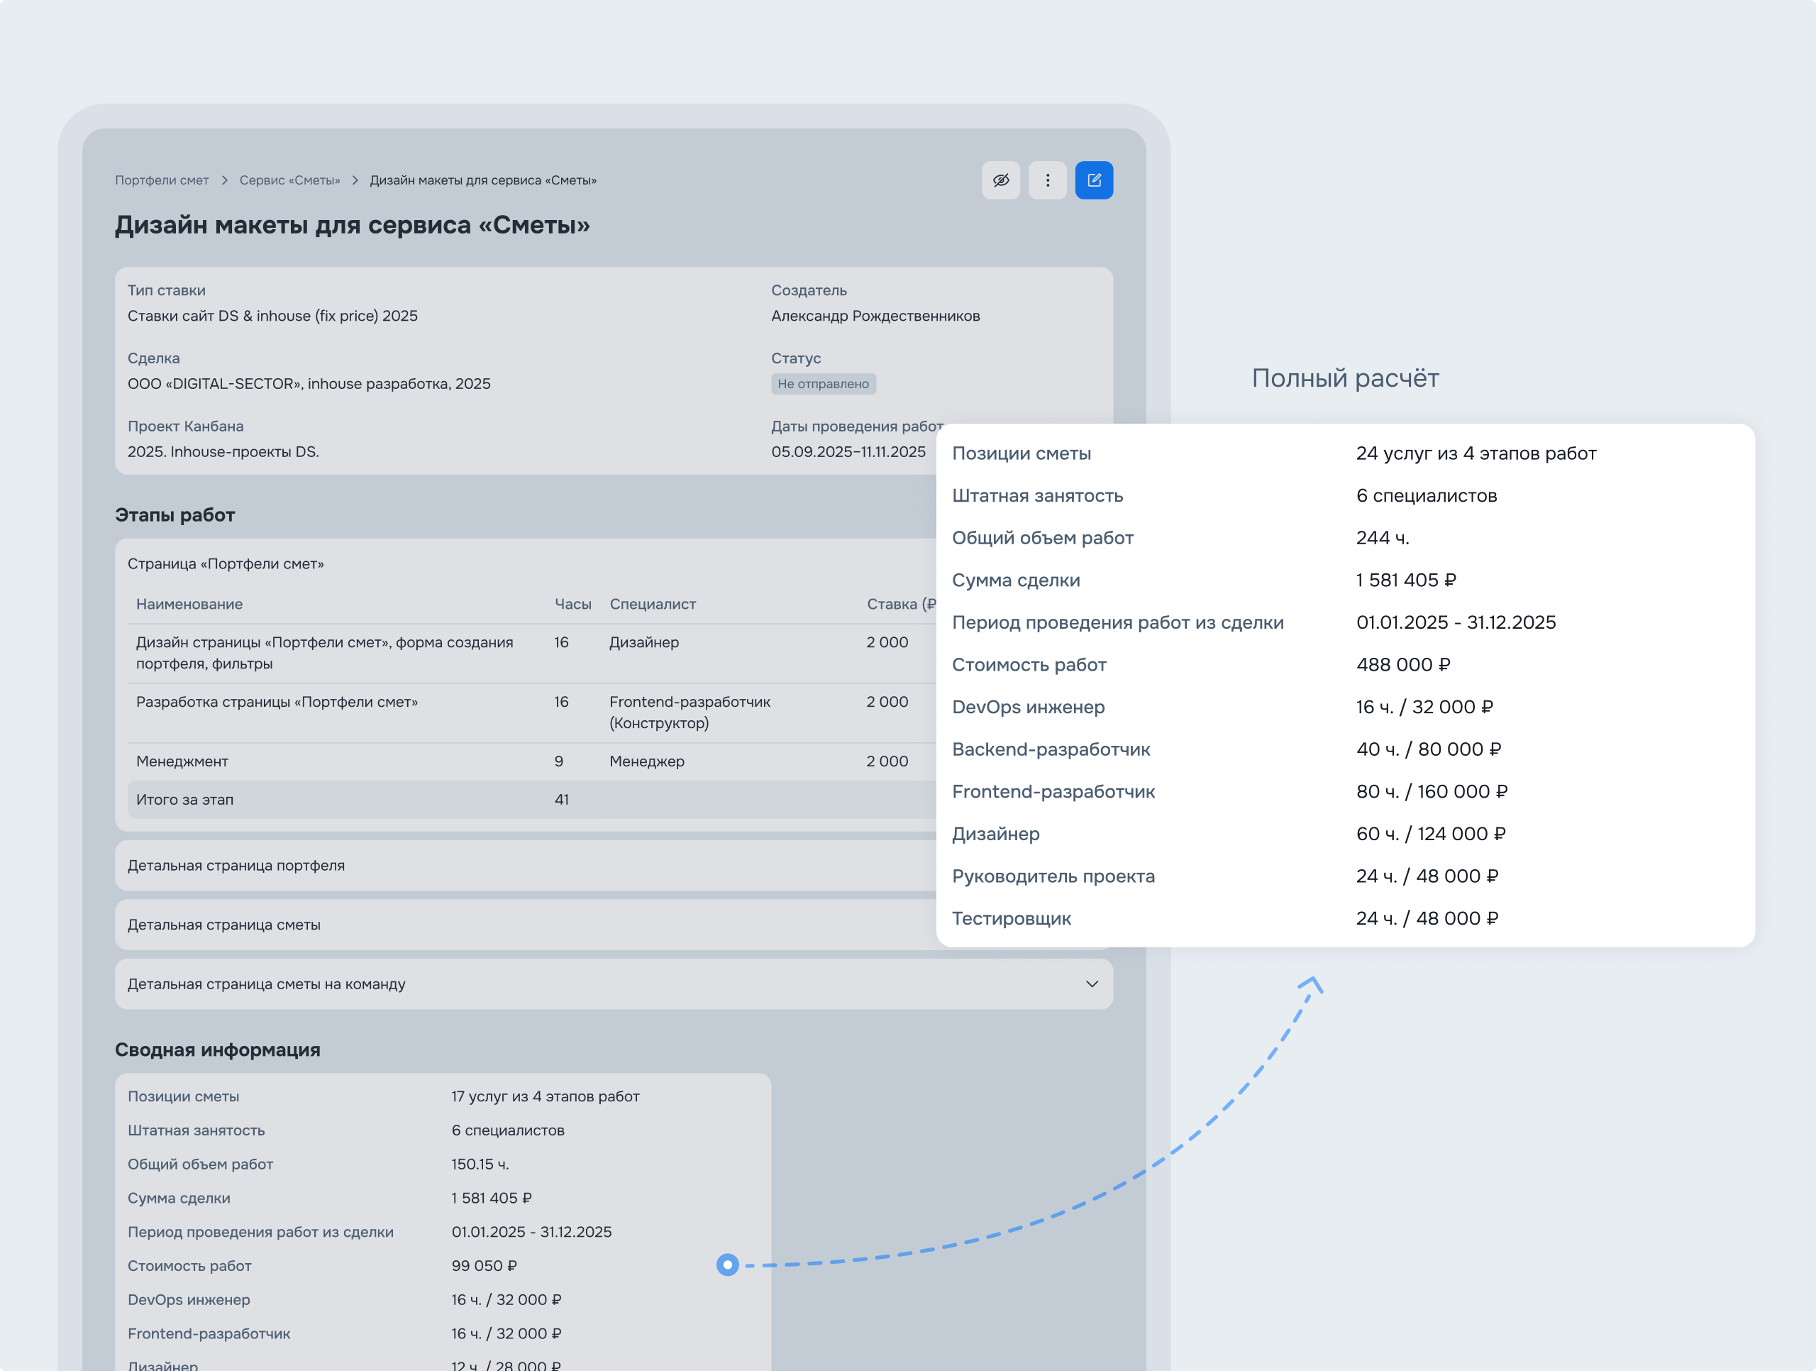Click the summary «Frontend-разработчик» row label
Image resolution: width=1816 pixels, height=1371 pixels.
(x=209, y=1334)
